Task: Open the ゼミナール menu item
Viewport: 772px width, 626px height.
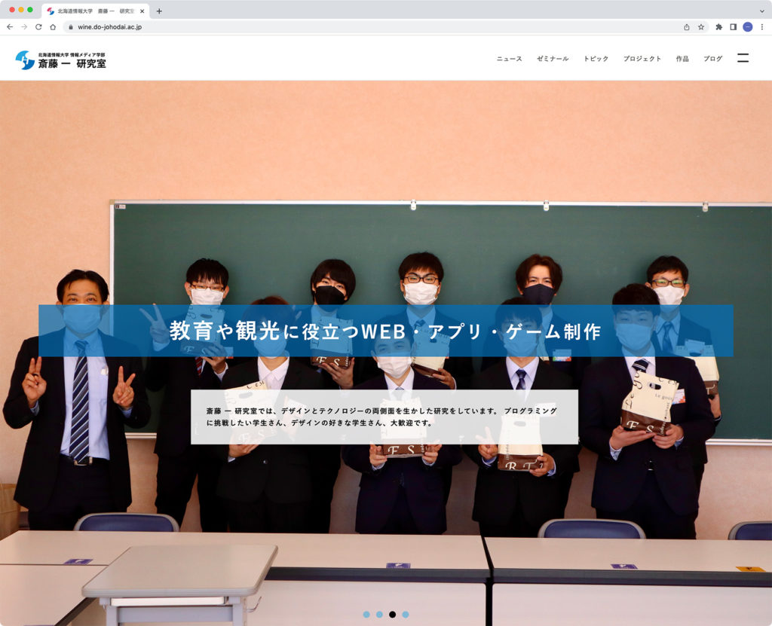Action: pos(553,59)
